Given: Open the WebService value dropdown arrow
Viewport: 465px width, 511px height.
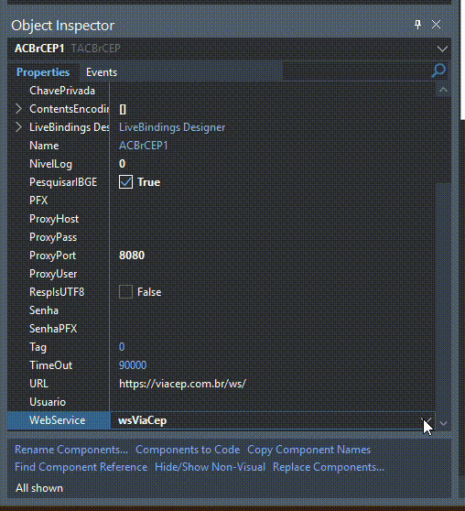Looking at the screenshot, I should point(427,420).
